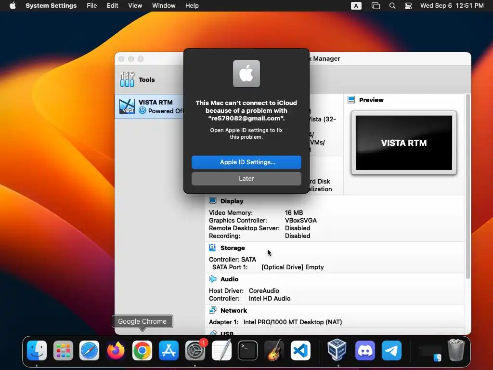Select the VISTA RTM virtual machine
Image resolution: width=493 pixels, height=370 pixels.
click(150, 106)
